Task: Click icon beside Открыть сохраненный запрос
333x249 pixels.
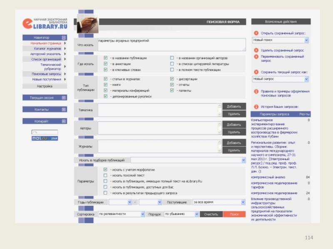Action: [256, 33]
